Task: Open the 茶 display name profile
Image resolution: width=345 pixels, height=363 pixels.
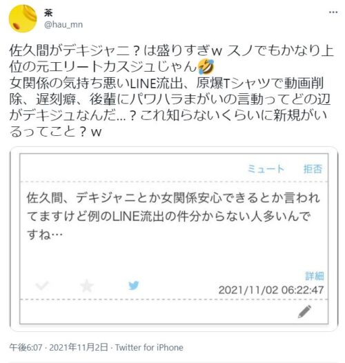Action: pos(48,12)
